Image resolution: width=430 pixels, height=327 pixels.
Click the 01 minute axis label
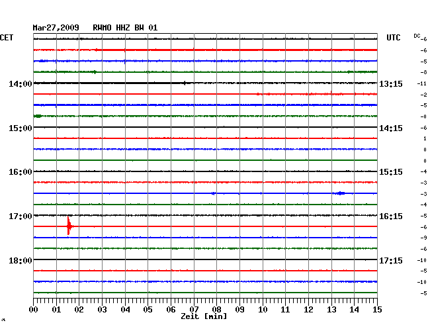tap(56, 310)
